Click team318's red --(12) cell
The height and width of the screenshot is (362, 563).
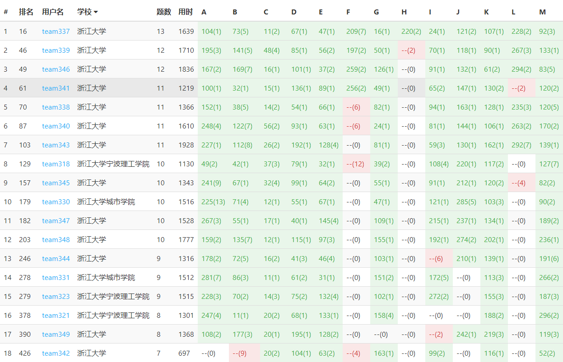pyautogui.click(x=356, y=164)
